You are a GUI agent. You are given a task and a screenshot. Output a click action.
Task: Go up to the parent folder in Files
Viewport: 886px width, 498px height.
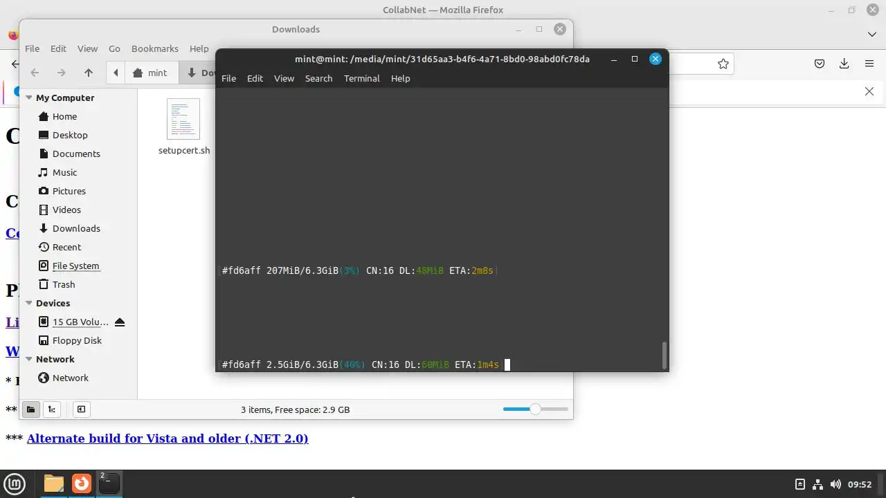[x=89, y=73]
